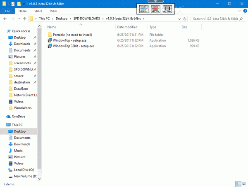Select This PC in the navigation pane
This screenshot has width=248, height=187.
pos(17,125)
